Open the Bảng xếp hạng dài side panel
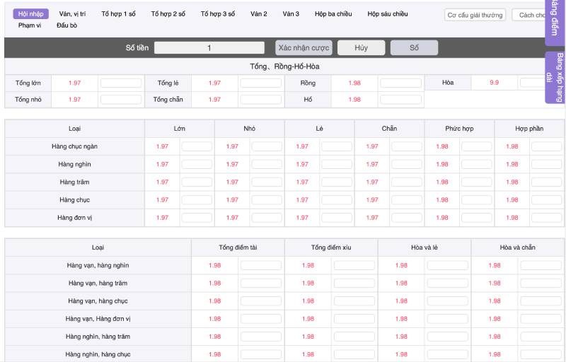566x362 pixels. tap(555, 78)
